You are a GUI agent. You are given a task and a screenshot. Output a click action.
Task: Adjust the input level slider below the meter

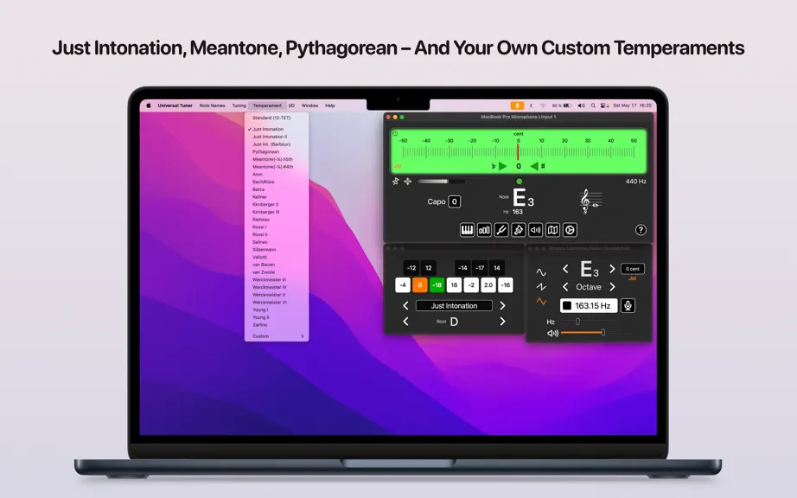click(441, 182)
